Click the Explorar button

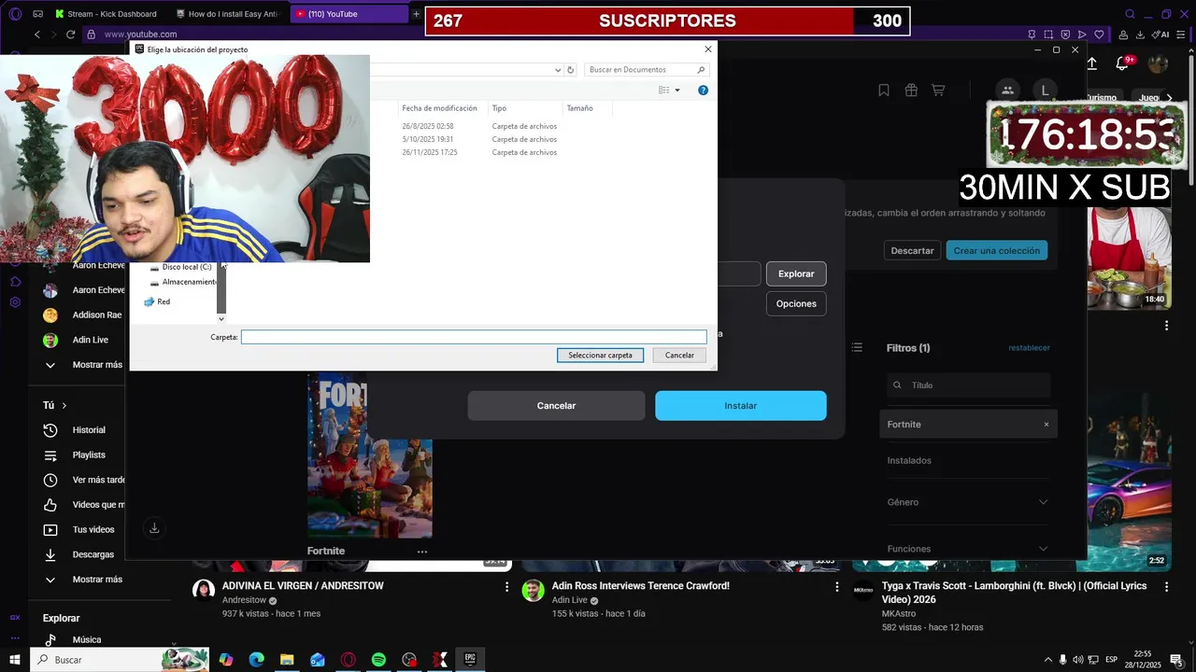click(796, 273)
